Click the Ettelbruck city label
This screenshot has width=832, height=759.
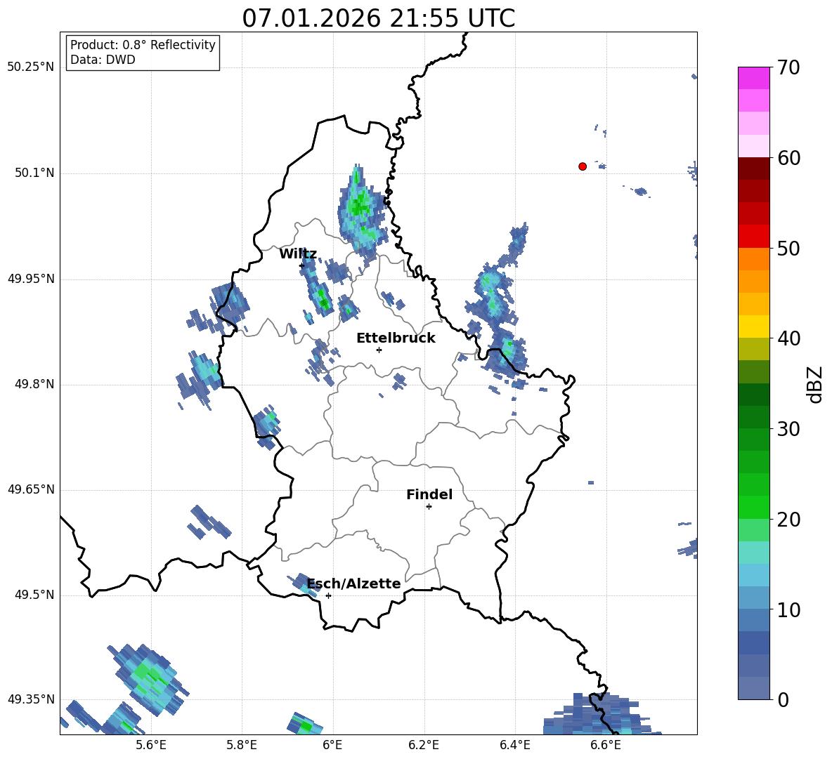click(396, 338)
